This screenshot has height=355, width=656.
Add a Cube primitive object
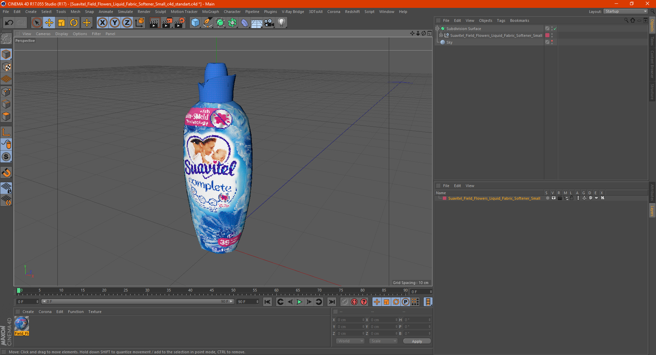click(195, 23)
